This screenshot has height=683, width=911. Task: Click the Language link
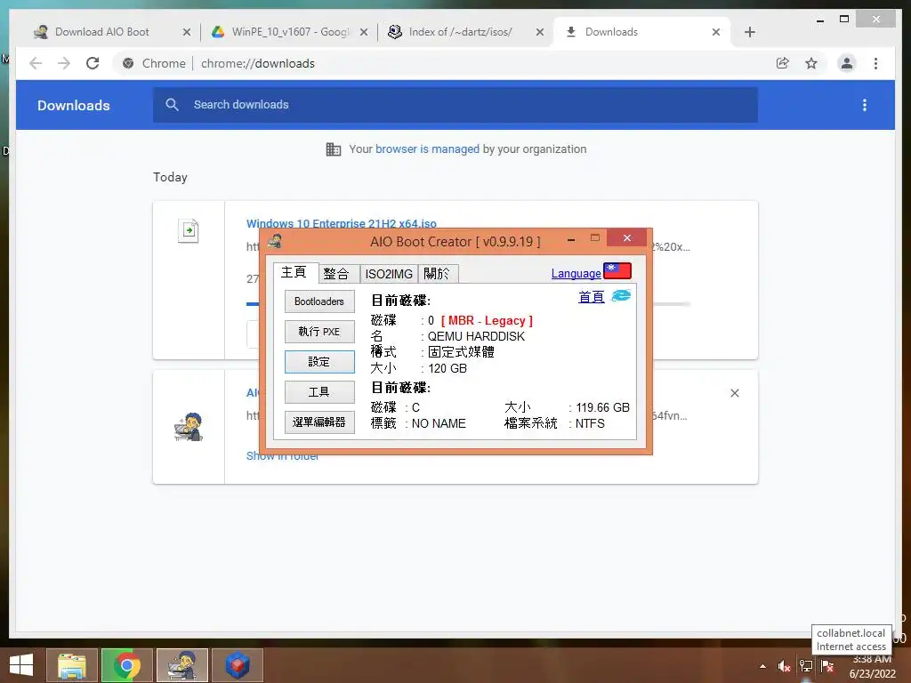[x=576, y=274]
